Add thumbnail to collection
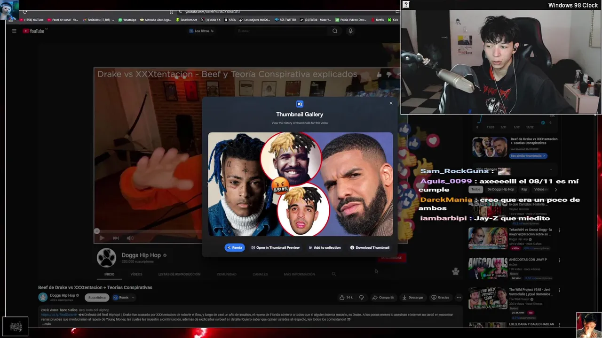 pyautogui.click(x=325, y=247)
